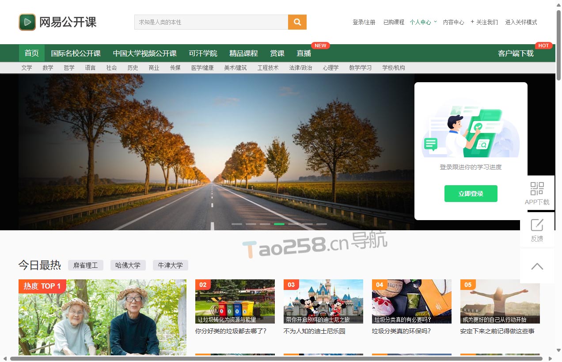Viewport: 562px width, 362px height.
Task: Open 赏课 menu item
Action: point(277,53)
